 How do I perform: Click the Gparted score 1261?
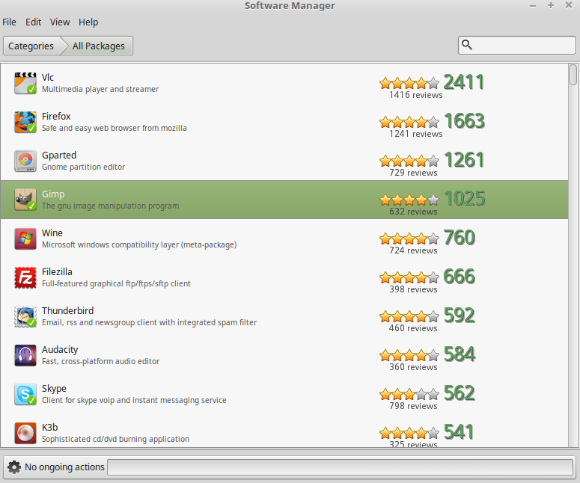pyautogui.click(x=464, y=160)
